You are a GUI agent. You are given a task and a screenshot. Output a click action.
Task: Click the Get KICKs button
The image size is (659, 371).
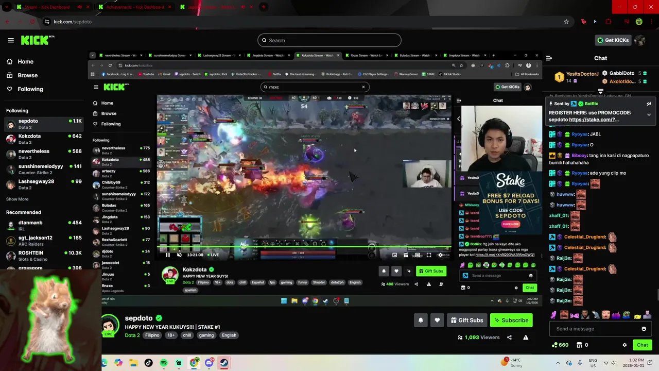(612, 40)
